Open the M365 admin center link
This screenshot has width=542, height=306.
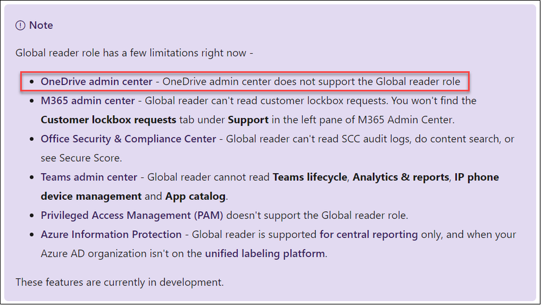[88, 100]
